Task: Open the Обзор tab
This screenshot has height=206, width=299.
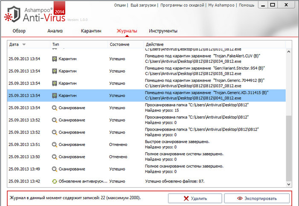Action: click(x=19, y=31)
